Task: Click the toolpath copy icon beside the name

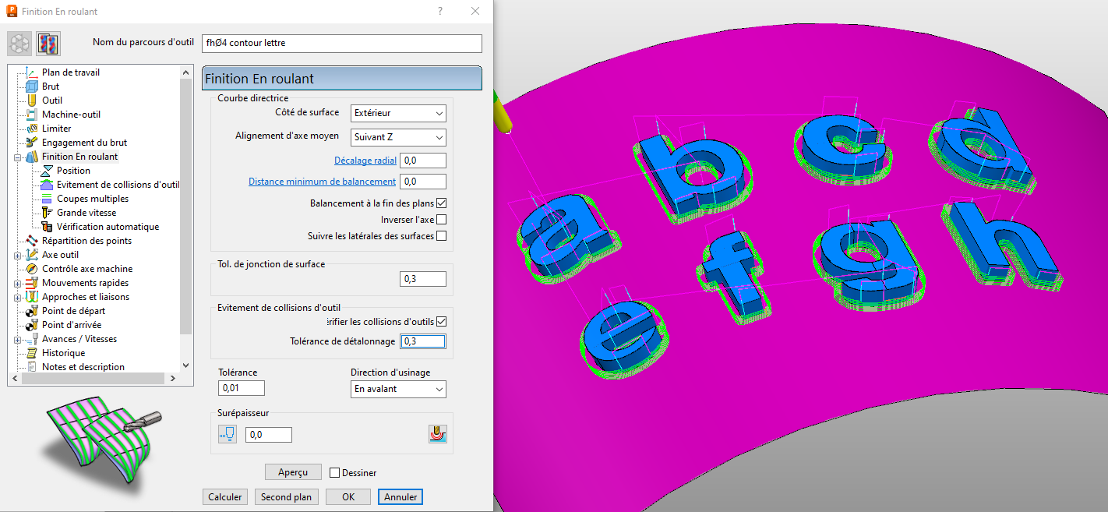Action: 48,44
